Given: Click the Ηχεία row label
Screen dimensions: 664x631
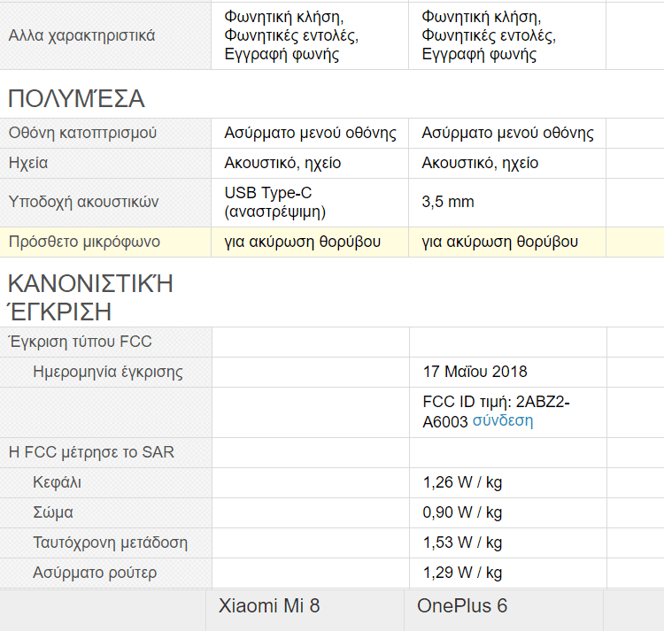Looking at the screenshot, I should (28, 163).
